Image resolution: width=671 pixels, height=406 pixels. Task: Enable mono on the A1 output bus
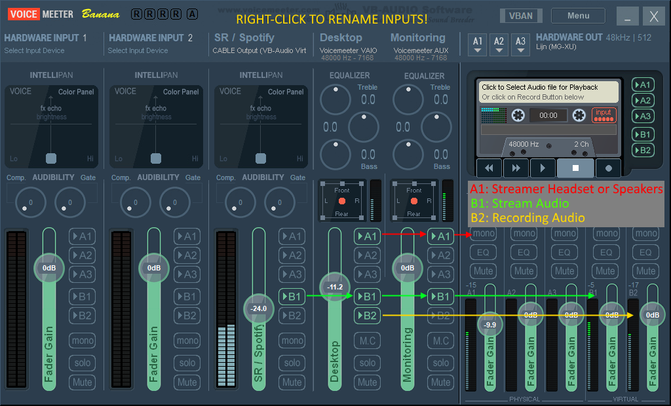(x=483, y=234)
